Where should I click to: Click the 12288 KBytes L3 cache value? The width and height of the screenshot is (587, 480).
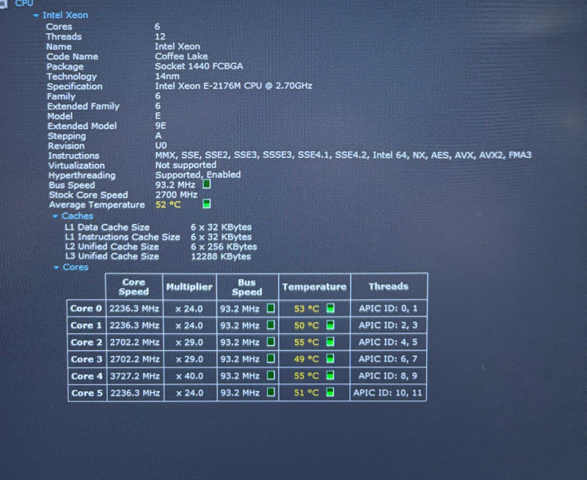click(x=221, y=256)
